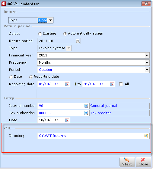Screen dimensions: 153x169
Task: Open calendar for Reporting date start
Action: point(67,84)
